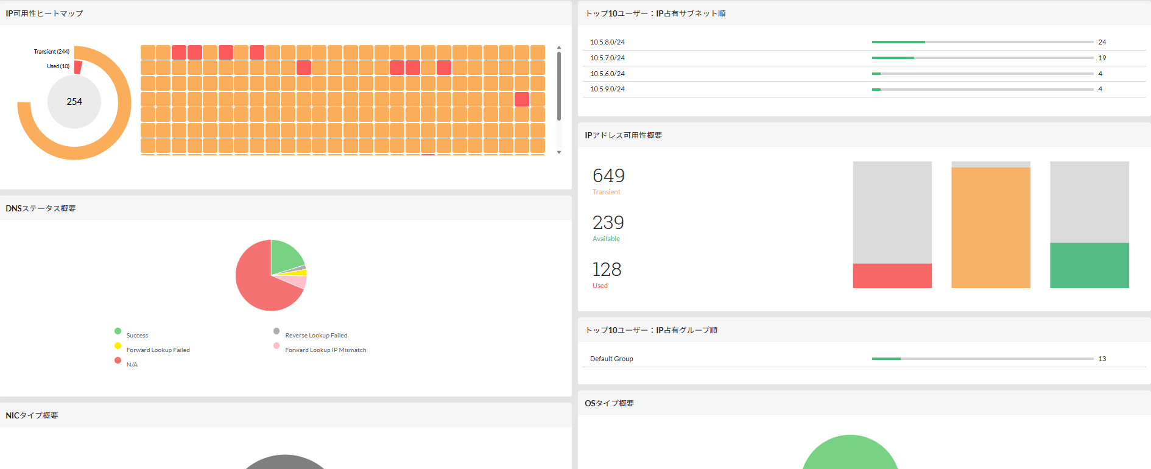The height and width of the screenshot is (469, 1151).
Task: Click the lone red cell in the heatmap's fourth row
Action: tap(522, 99)
